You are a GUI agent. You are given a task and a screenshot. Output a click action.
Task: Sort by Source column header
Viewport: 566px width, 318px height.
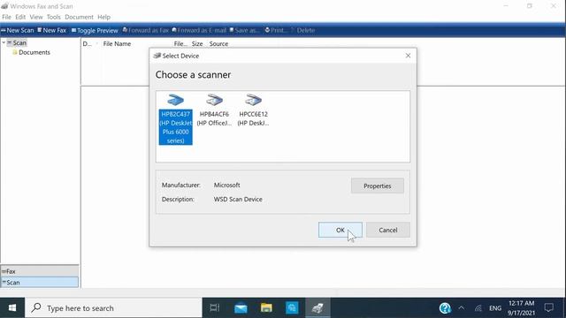(x=218, y=43)
